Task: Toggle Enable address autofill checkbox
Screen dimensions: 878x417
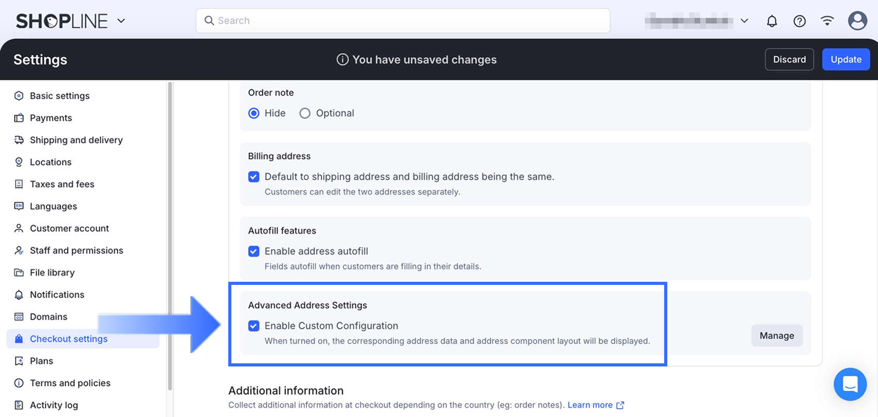Action: [254, 251]
